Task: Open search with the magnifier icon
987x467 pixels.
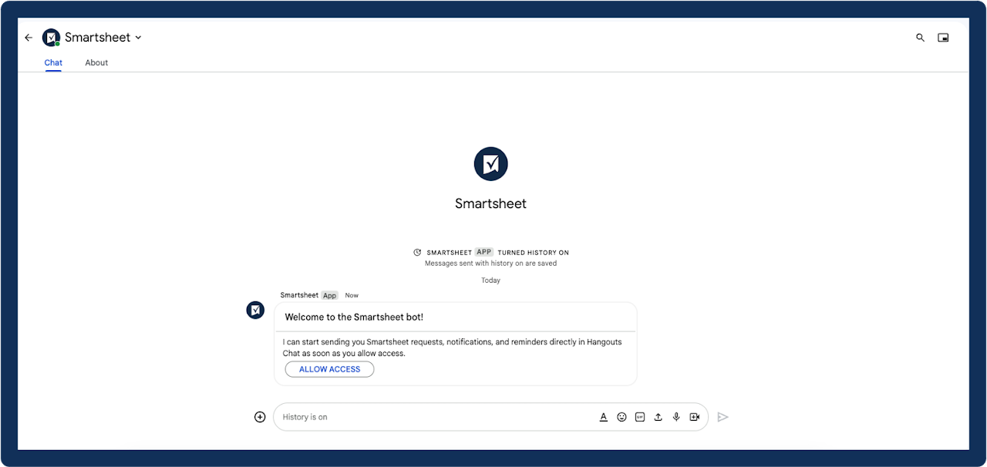Action: (920, 37)
